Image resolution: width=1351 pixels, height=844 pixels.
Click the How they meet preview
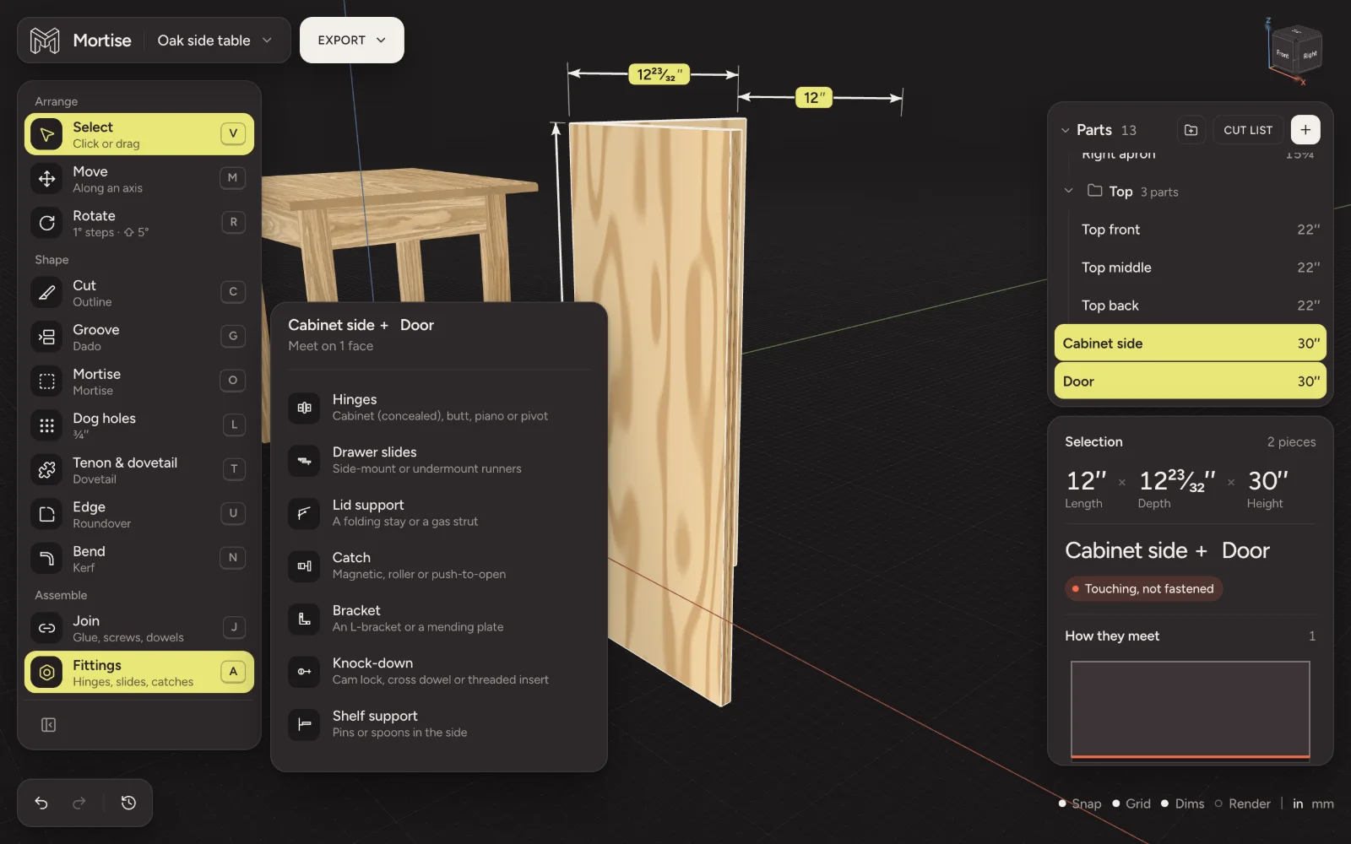tap(1191, 711)
